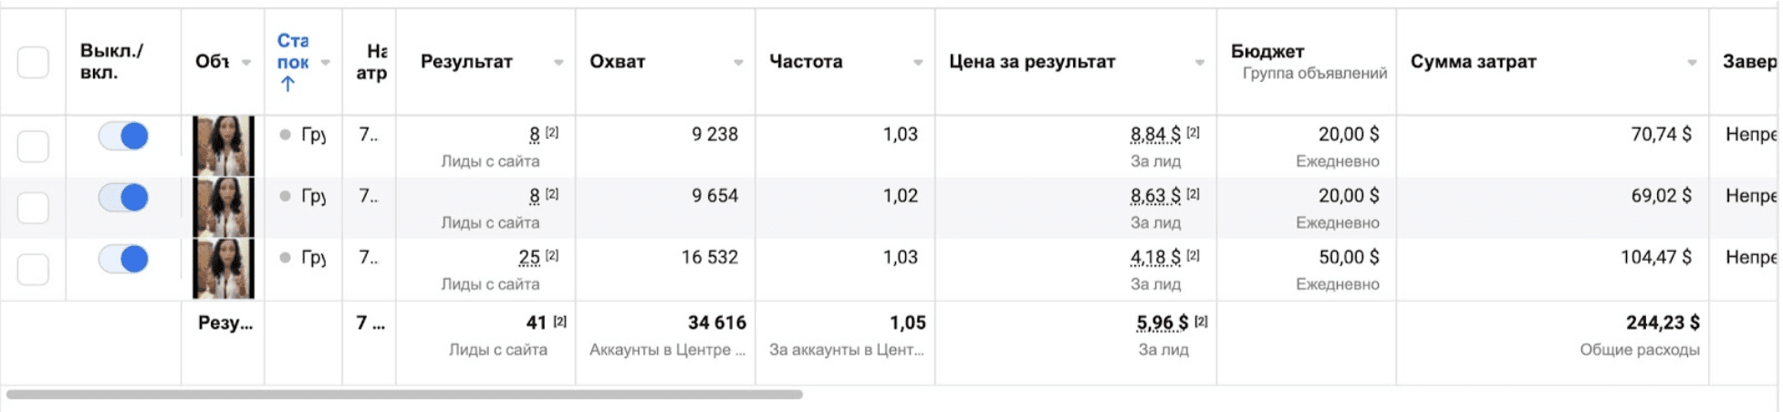Open the Результат column dropdown arrow
Image resolution: width=1783 pixels, height=412 pixels.
[558, 62]
